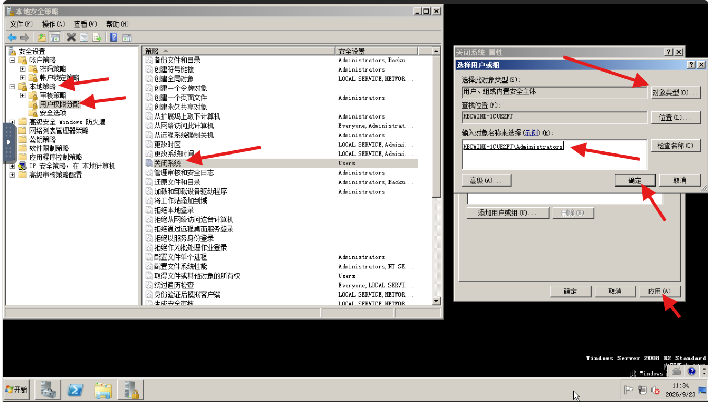Select the 关闭系统 policy row
Image resolution: width=708 pixels, height=402 pixels.
[x=281, y=163]
